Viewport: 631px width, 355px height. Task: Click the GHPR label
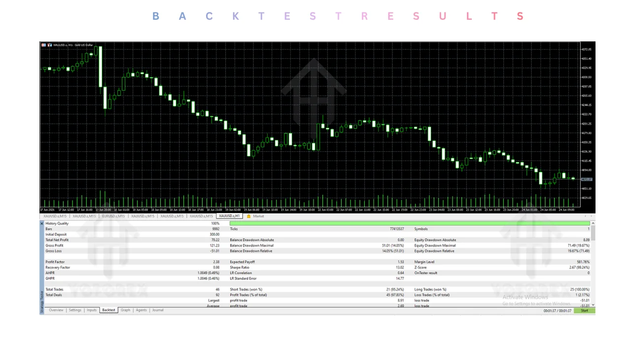[50, 278]
